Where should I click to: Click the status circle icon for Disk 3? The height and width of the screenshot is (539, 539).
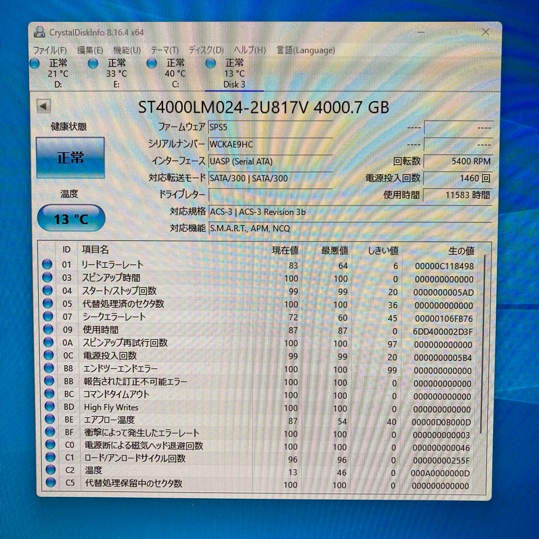point(211,63)
